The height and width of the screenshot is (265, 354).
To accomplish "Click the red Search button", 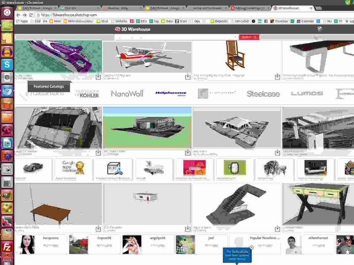I will [x=248, y=38].
